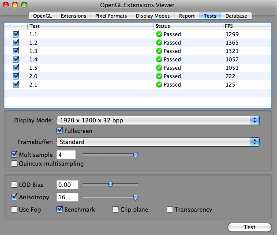Select the FPS value 125
Screen dimensions: 277x235
point(230,85)
